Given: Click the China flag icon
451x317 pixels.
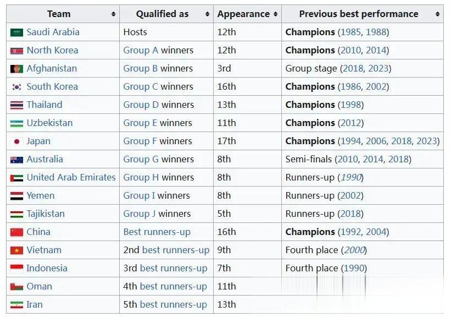Looking at the screenshot, I should click(16, 232).
